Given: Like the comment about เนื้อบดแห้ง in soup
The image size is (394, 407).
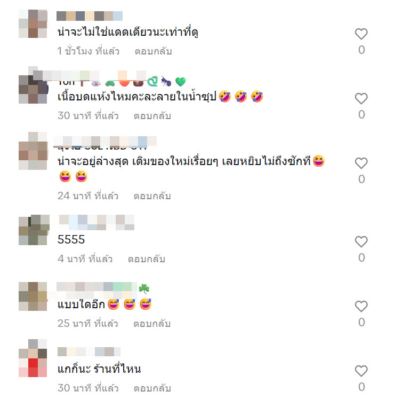Looking at the screenshot, I should [x=361, y=98].
